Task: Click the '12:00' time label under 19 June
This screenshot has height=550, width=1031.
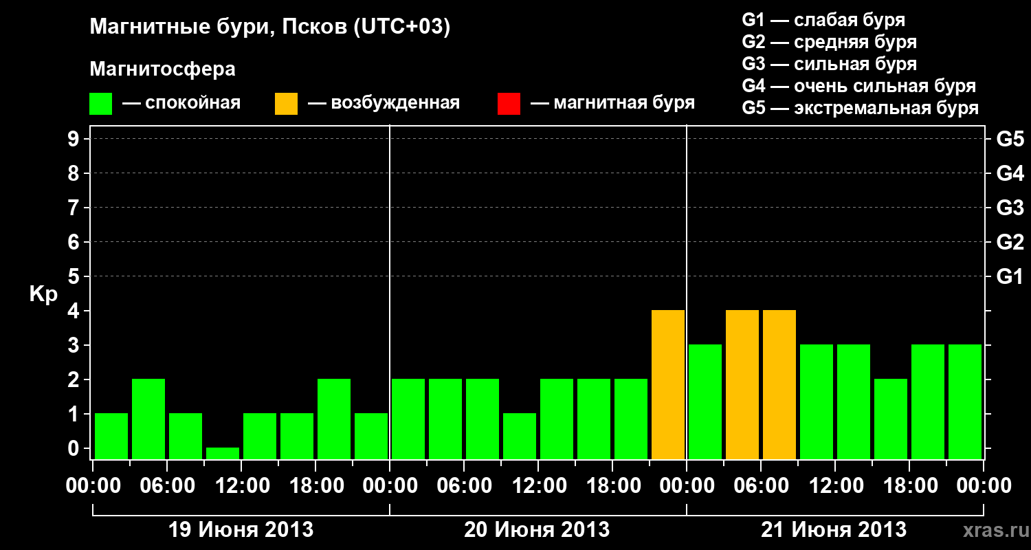Action: 241,486
